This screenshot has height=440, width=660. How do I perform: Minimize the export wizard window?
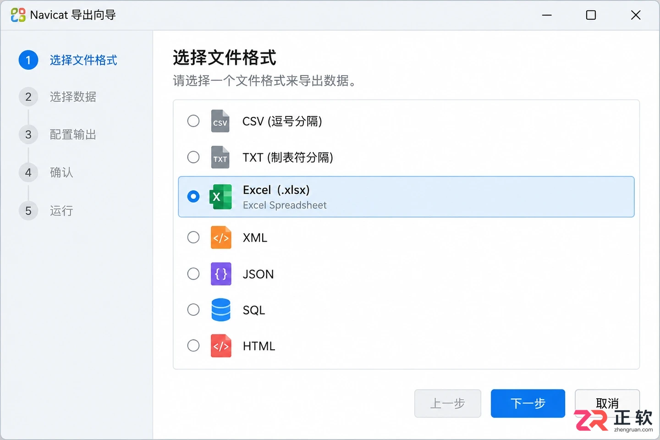point(547,15)
